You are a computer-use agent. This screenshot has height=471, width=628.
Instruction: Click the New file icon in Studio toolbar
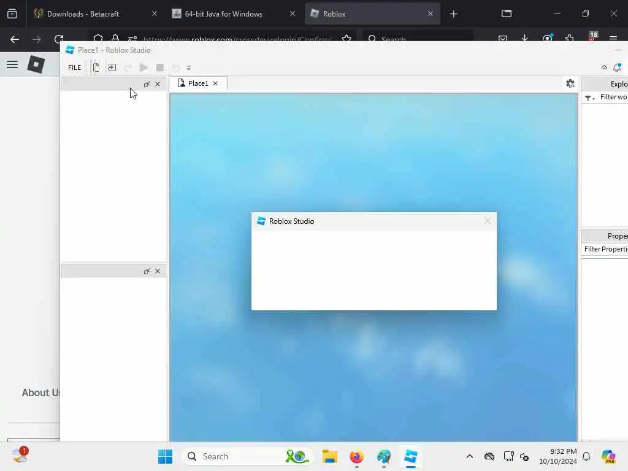click(x=96, y=67)
